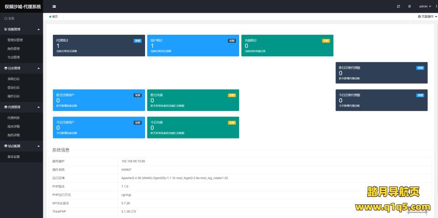
Task: Select 基本设置 under 站点配置
Action: pyautogui.click(x=14, y=157)
